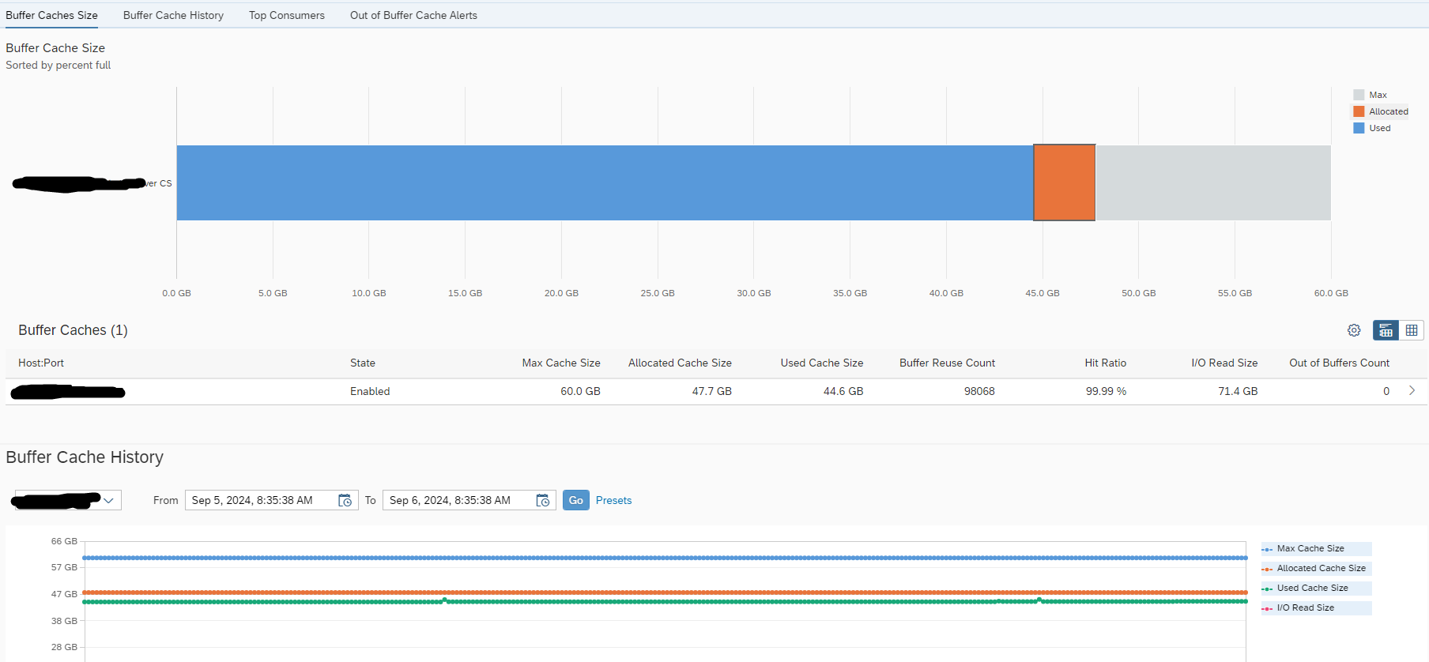Toggle the Allocated legend swatch

tap(1359, 111)
